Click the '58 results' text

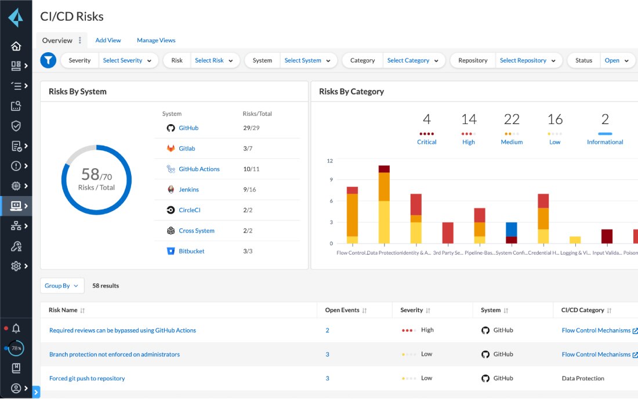click(106, 285)
